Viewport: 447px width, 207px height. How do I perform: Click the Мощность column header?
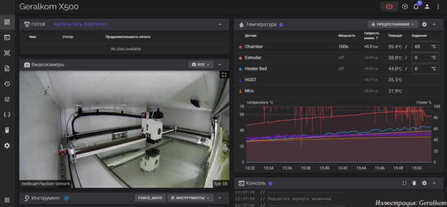click(x=346, y=36)
